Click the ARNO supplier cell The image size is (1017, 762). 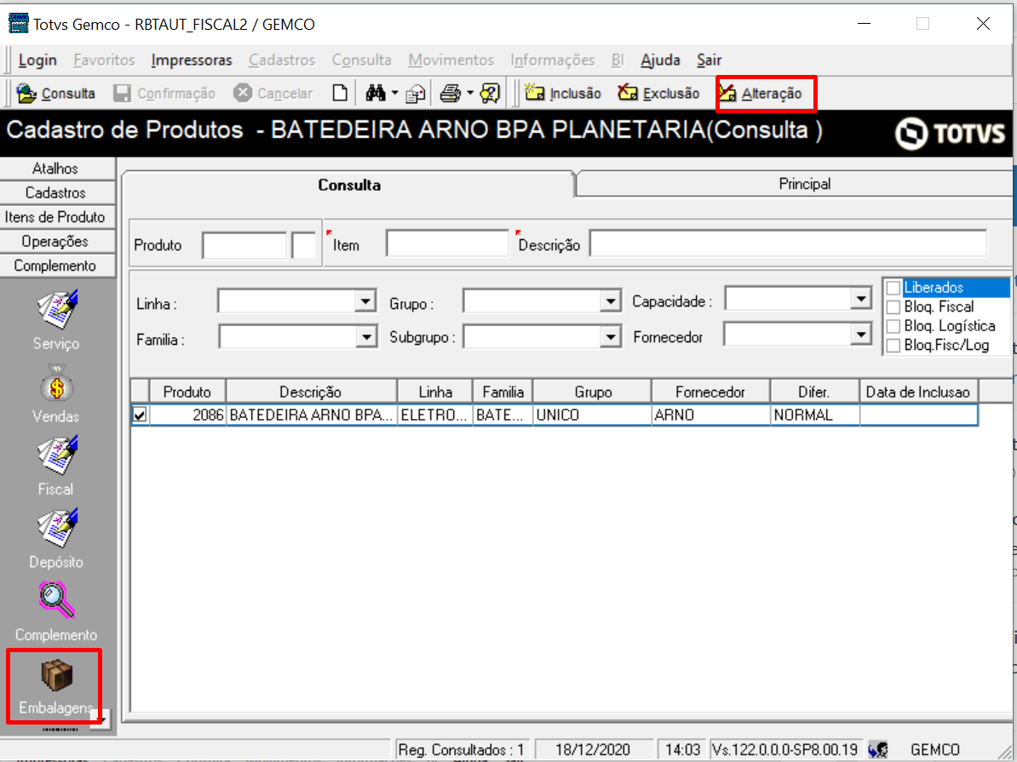tap(711, 415)
